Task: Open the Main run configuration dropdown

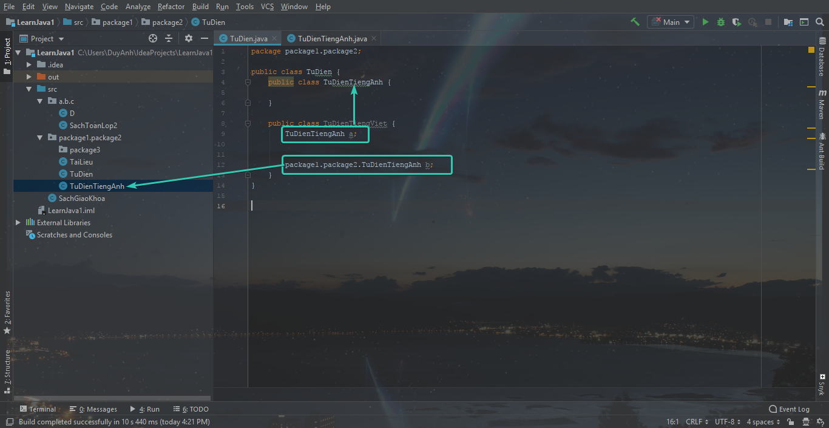Action: point(671,22)
